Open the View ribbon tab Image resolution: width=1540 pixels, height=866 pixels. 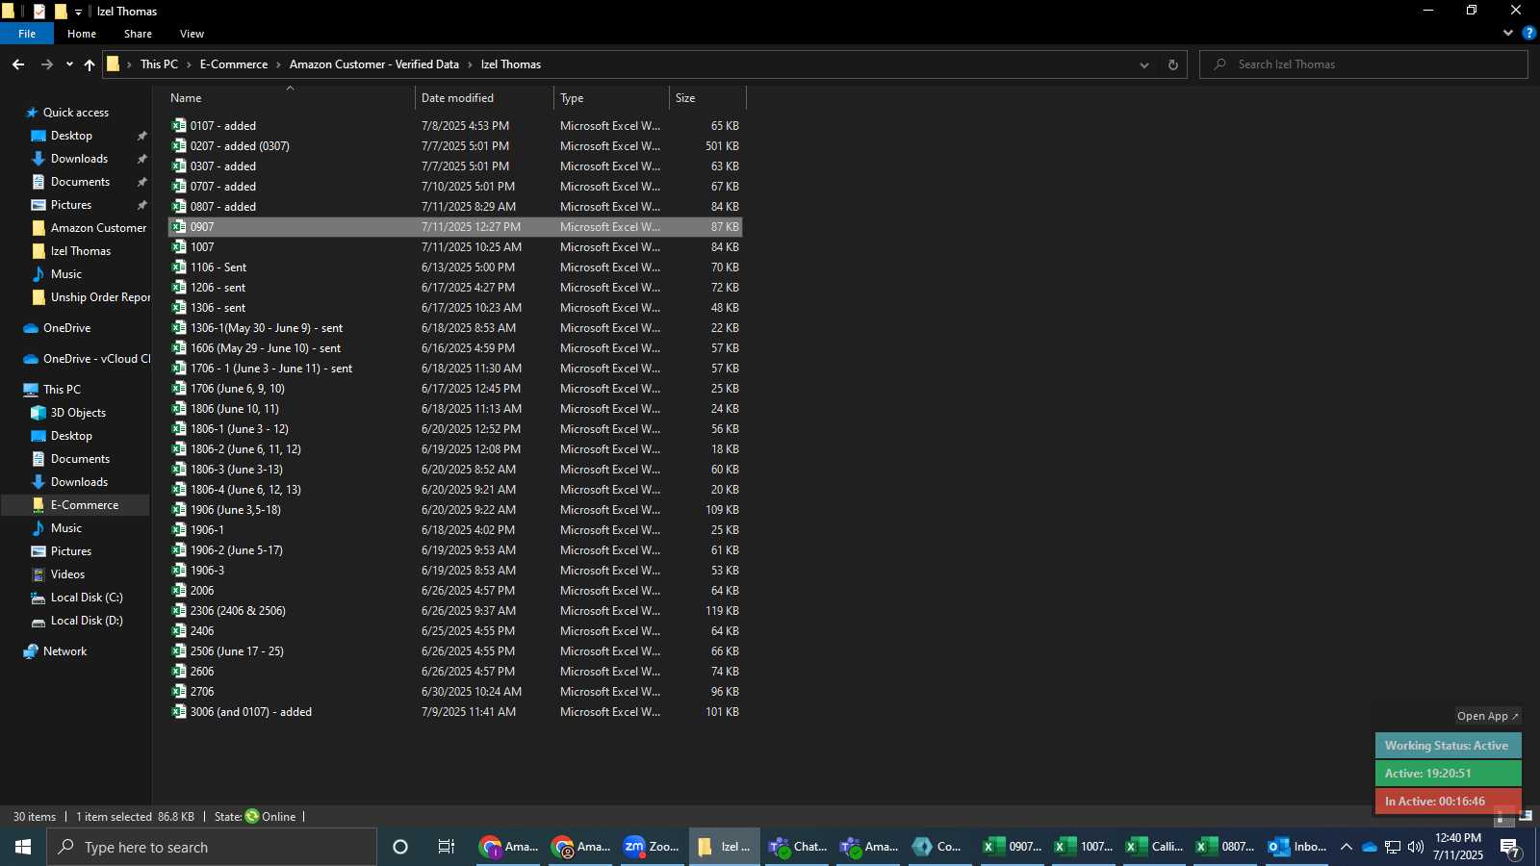[192, 34]
